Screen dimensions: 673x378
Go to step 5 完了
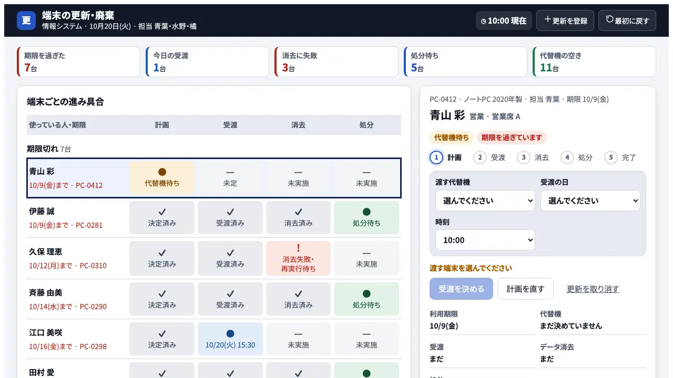pos(620,157)
